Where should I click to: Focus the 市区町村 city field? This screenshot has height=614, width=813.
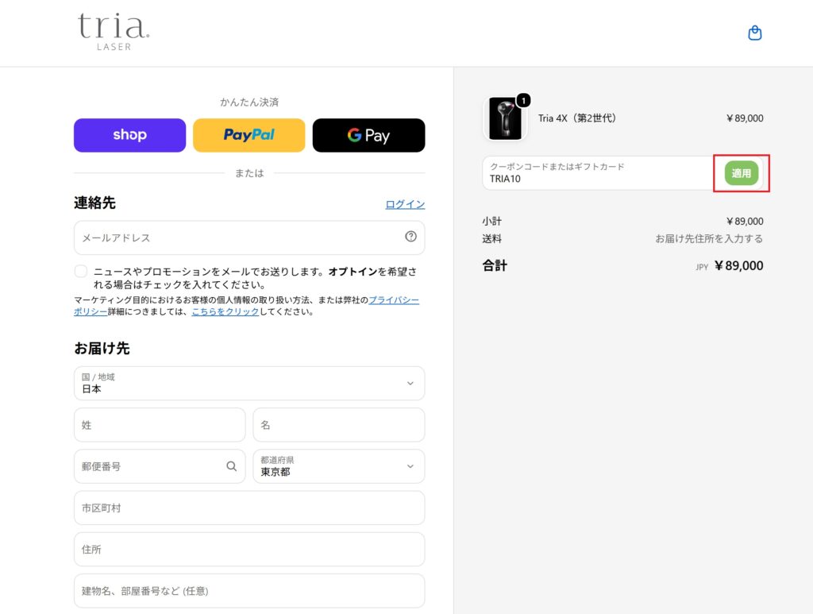(x=249, y=508)
